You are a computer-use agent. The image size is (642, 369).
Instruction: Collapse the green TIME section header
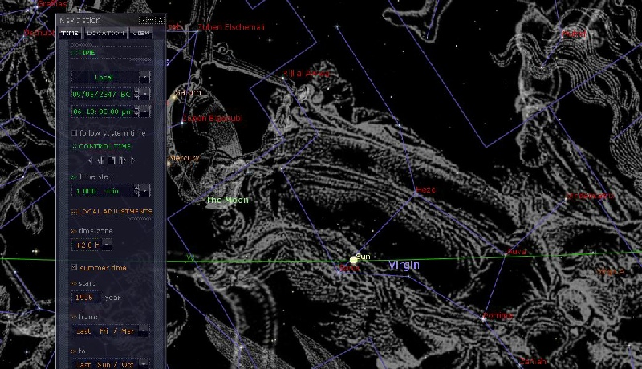tap(84, 52)
